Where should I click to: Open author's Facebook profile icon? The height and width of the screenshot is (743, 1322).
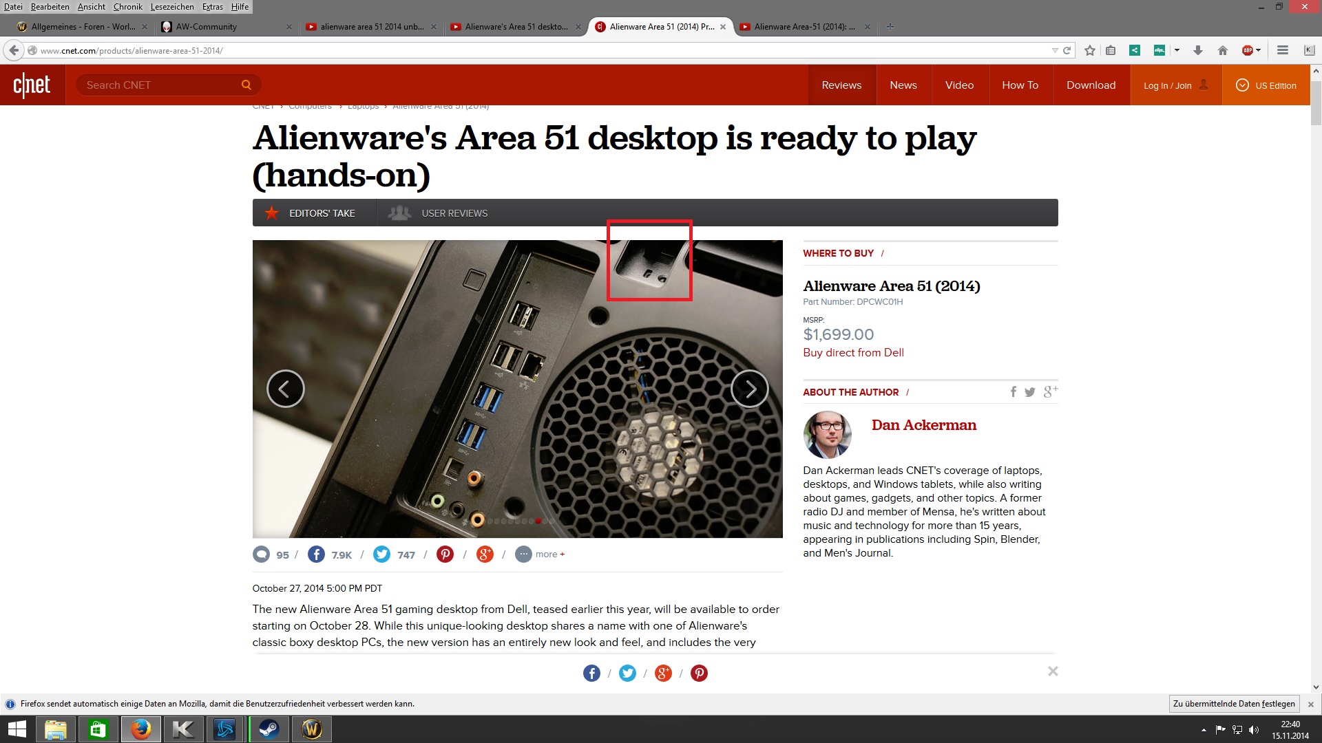[x=1013, y=392]
